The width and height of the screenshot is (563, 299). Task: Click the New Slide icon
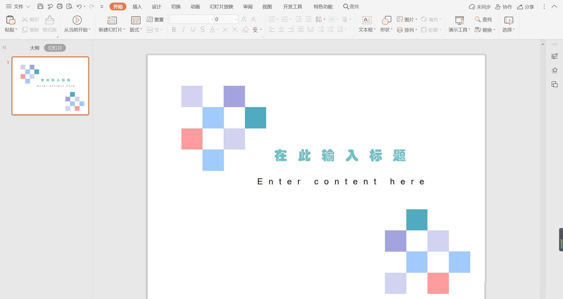tap(112, 20)
